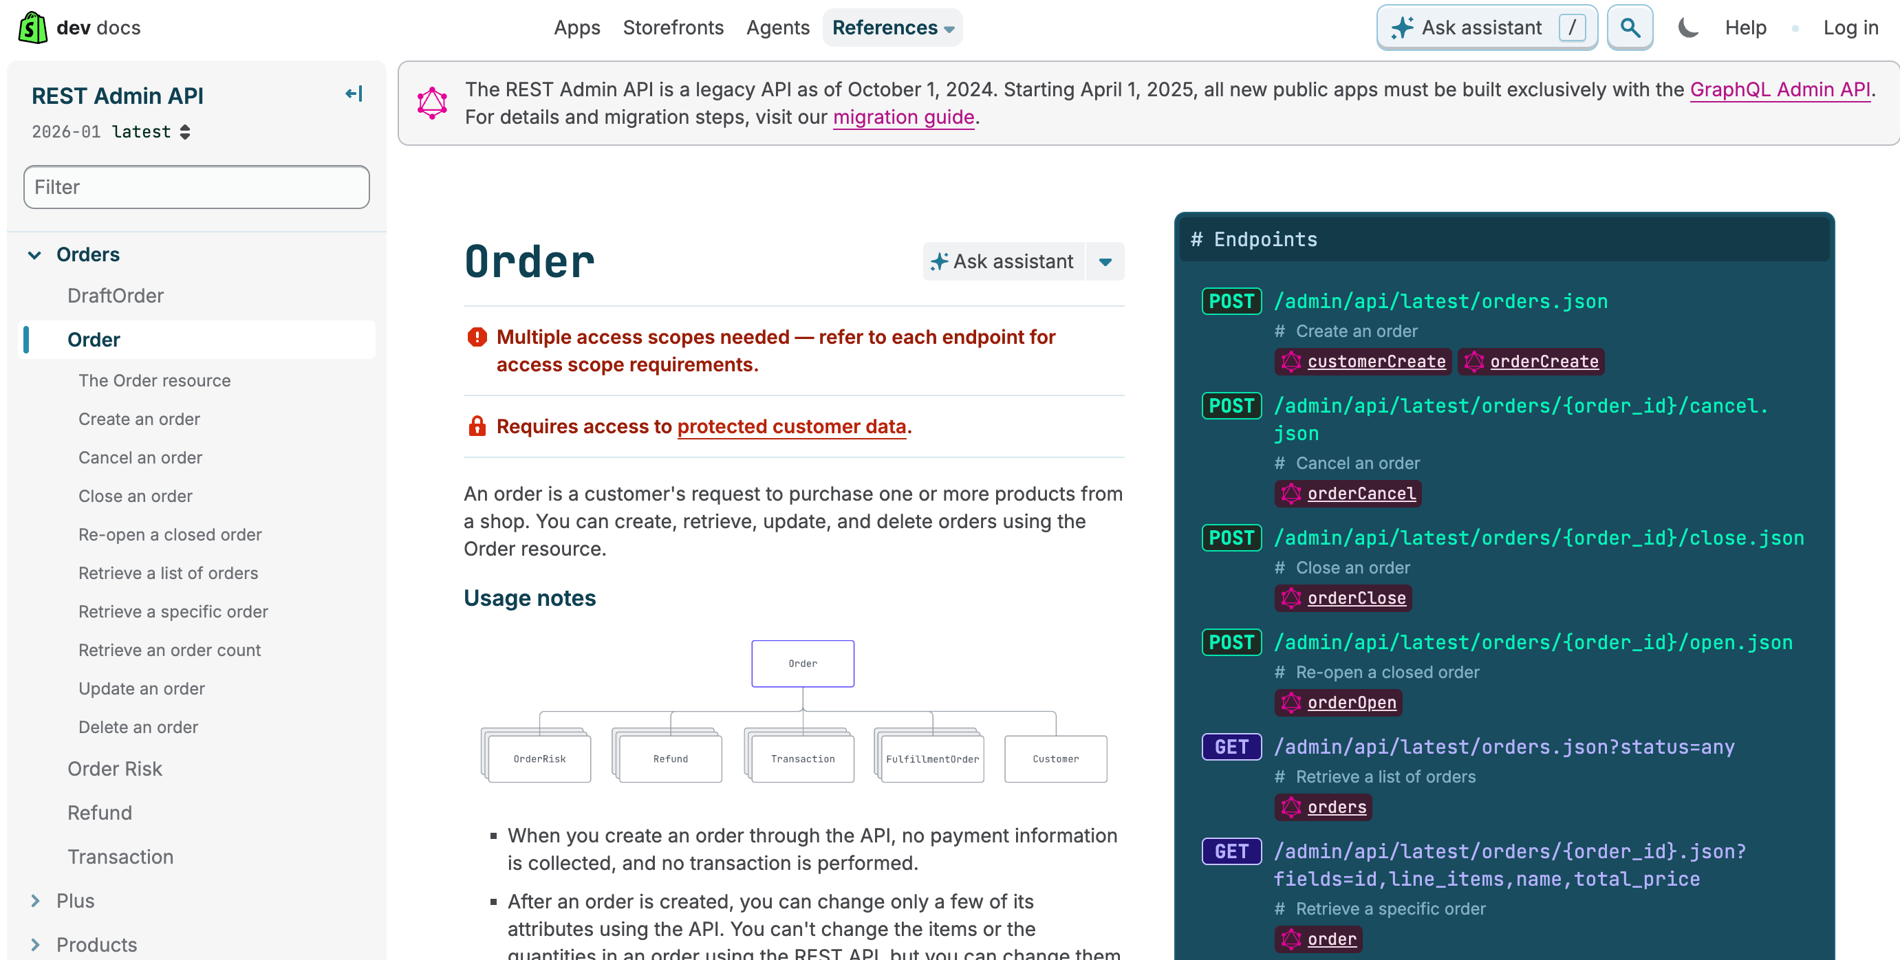
Task: Click the GraphQL icon beside orderCancel
Action: coord(1291,493)
